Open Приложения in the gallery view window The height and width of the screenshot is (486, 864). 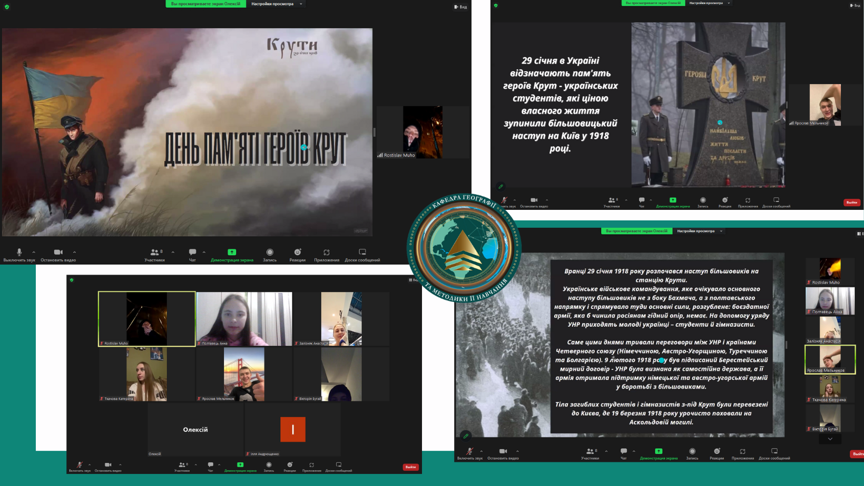coord(312,467)
